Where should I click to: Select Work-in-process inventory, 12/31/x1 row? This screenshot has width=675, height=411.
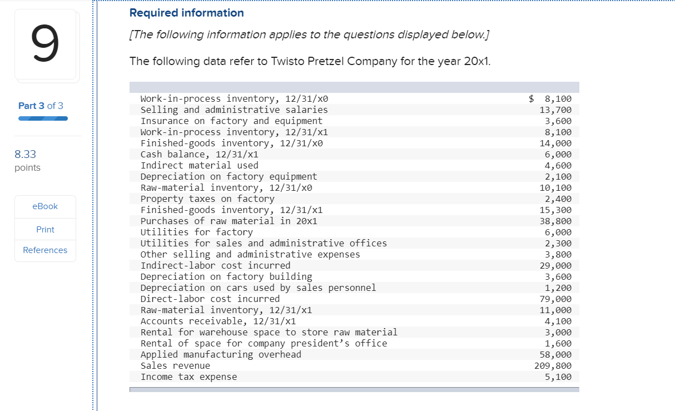click(355, 132)
